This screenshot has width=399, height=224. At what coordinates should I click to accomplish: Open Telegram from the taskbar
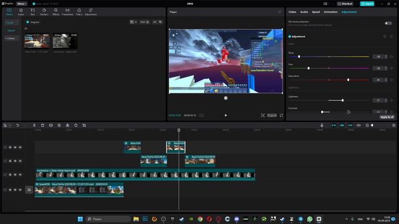[x=300, y=219]
